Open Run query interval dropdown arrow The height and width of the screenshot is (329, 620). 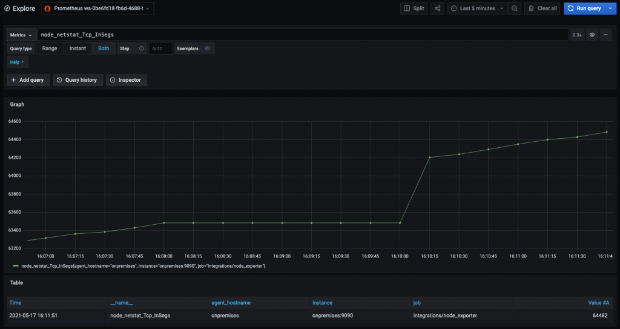[610, 8]
